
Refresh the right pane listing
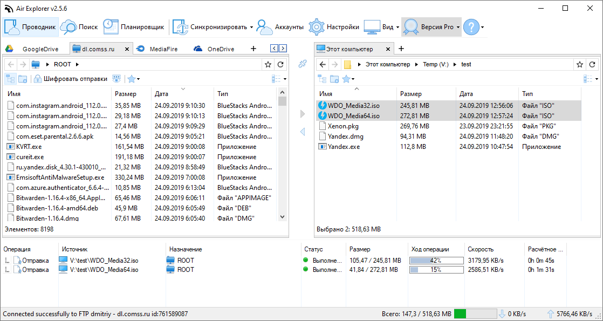point(592,65)
